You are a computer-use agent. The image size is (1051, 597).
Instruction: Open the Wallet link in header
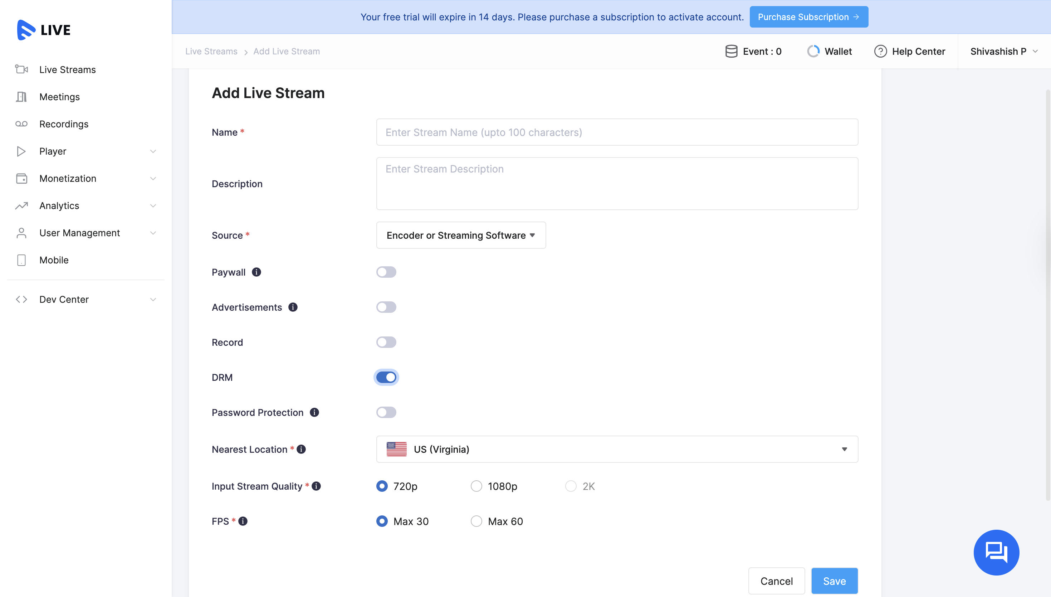pos(829,51)
